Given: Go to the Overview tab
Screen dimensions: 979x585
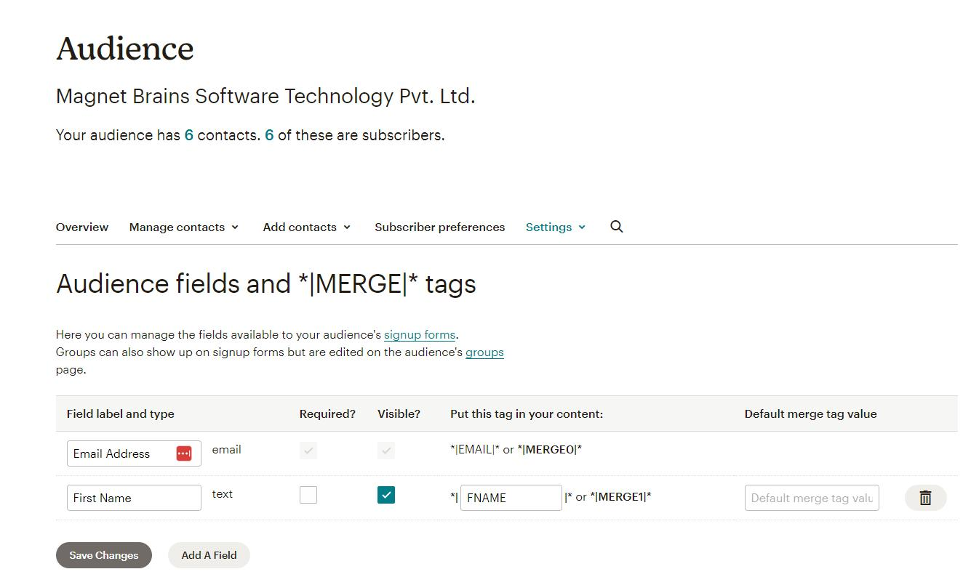Looking at the screenshot, I should [x=82, y=227].
